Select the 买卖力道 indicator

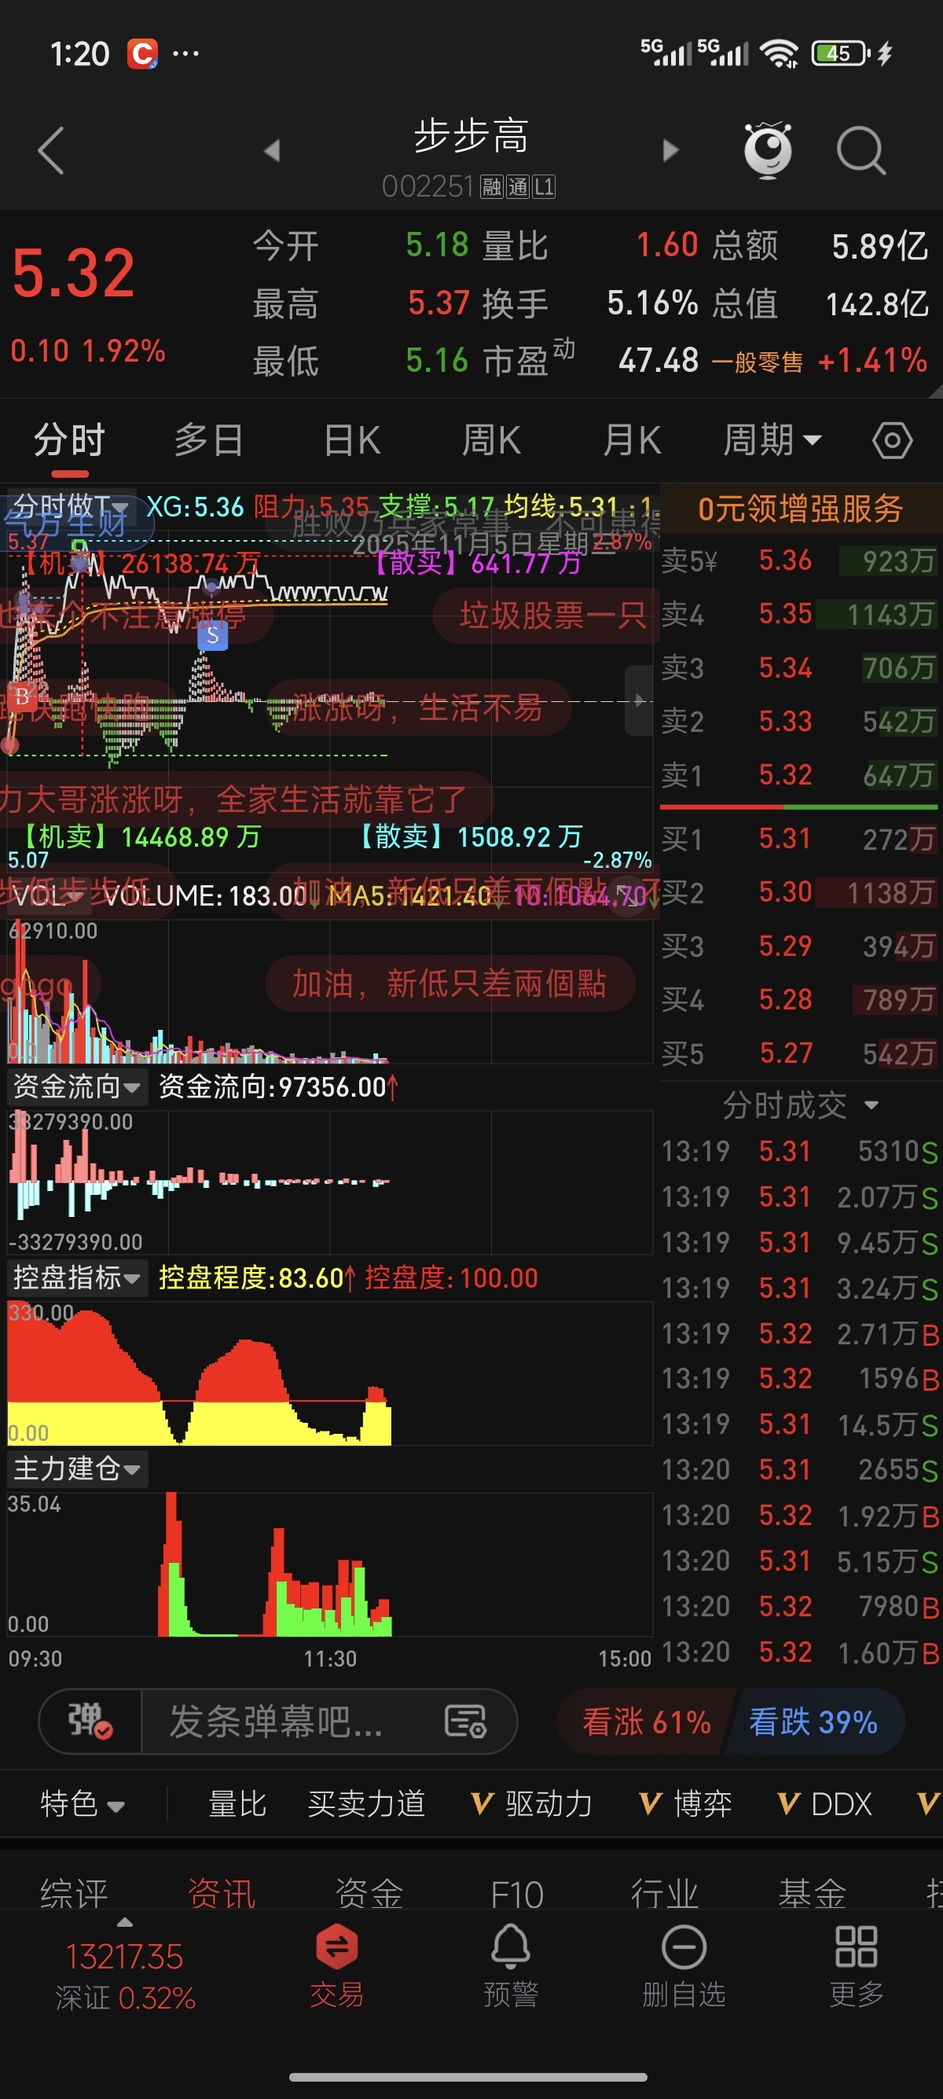tap(366, 1803)
